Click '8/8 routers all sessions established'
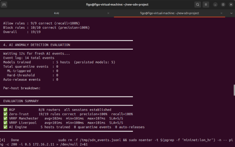 [x=75, y=110]
